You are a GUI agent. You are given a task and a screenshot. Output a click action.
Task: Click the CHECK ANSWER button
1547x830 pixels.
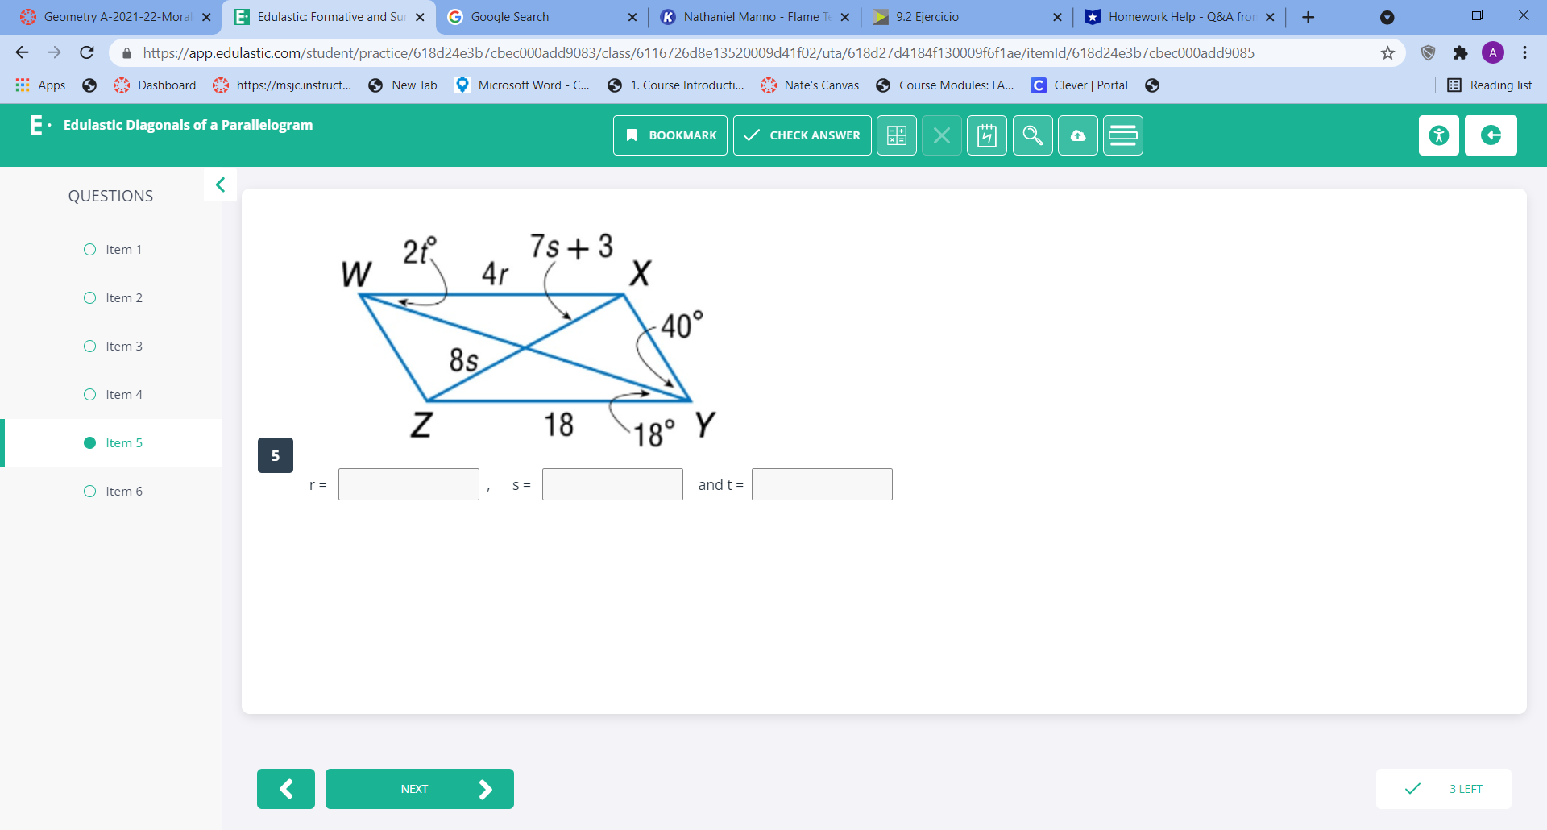pos(802,135)
